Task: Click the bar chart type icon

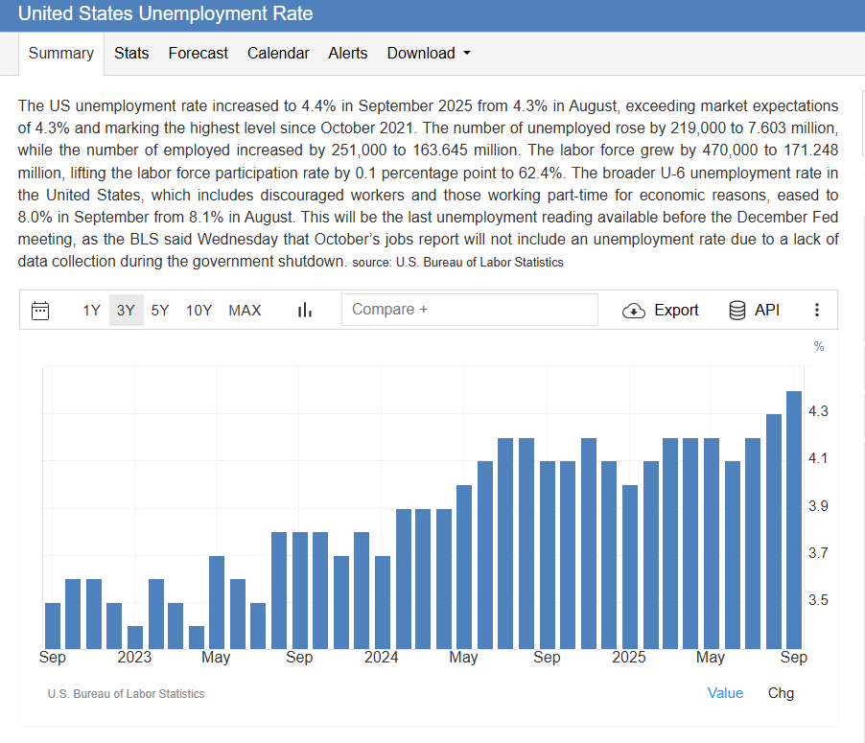Action: click(x=305, y=311)
